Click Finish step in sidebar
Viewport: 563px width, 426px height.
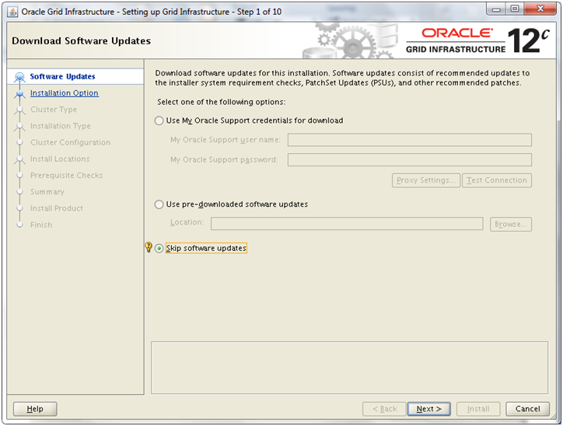pyautogui.click(x=41, y=225)
